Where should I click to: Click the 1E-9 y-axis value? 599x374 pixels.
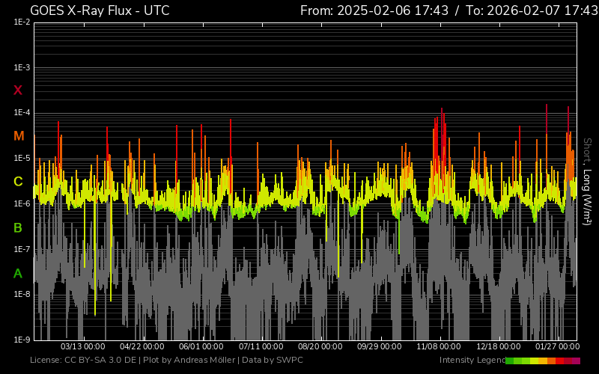coord(22,340)
